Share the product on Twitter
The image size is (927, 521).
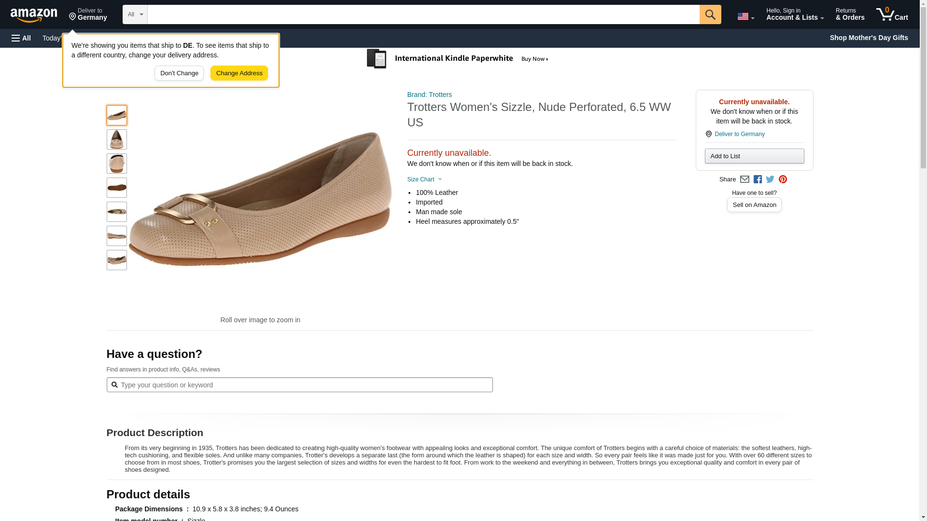coord(770,179)
